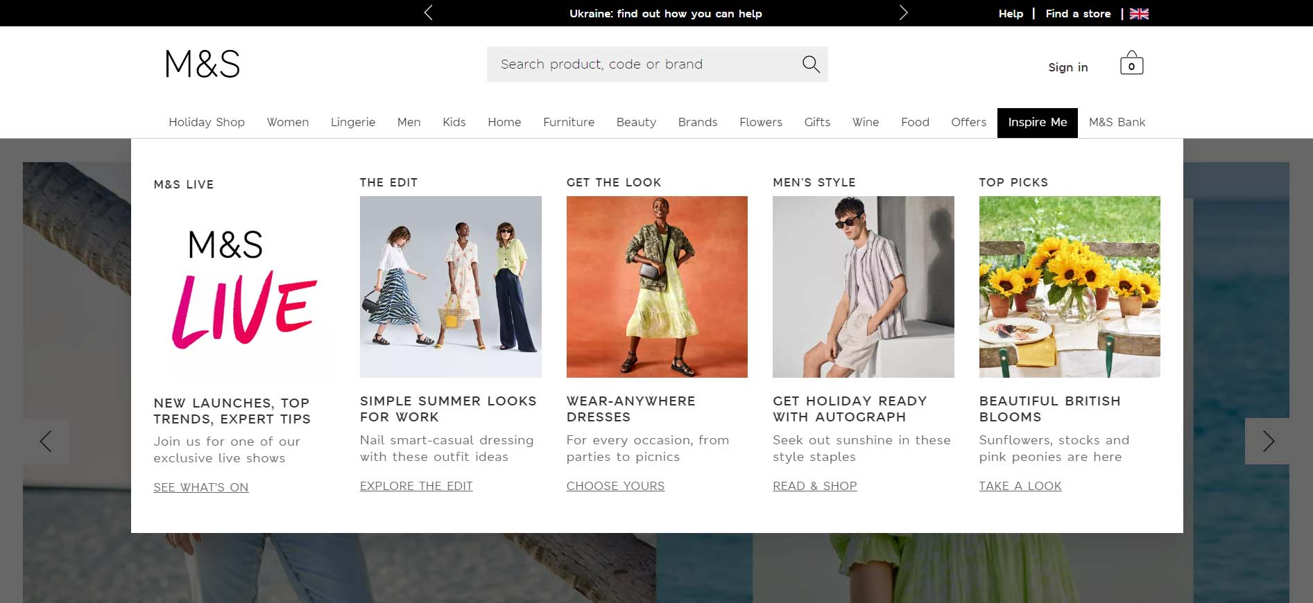Open the Holiday Shop menu
Screen dimensions: 1313x603
207,123
